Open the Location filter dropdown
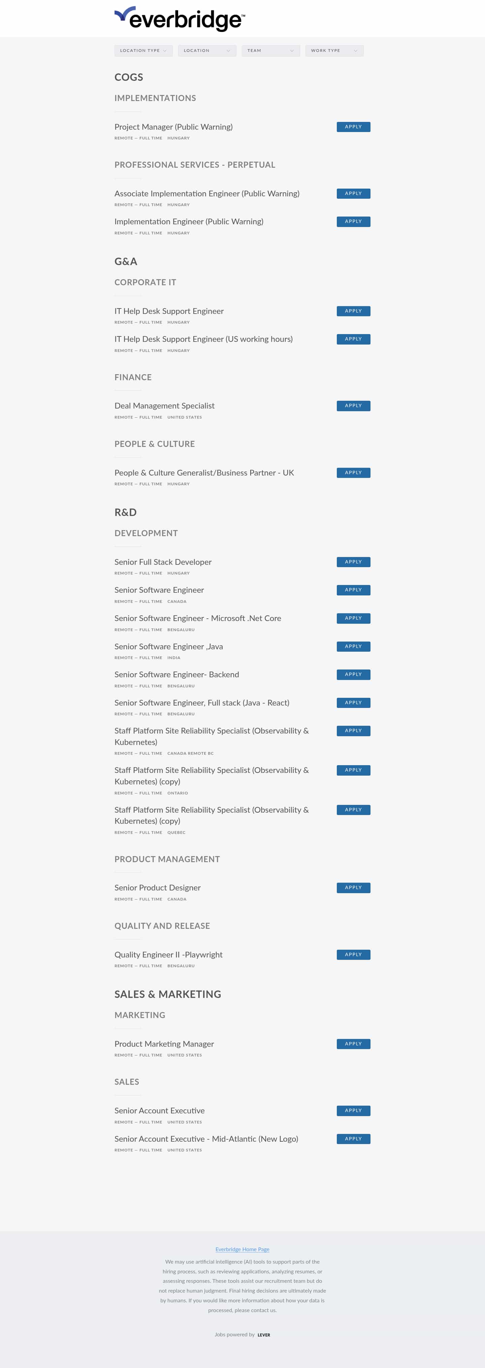Viewport: 485px width, 1368px height. pos(207,51)
